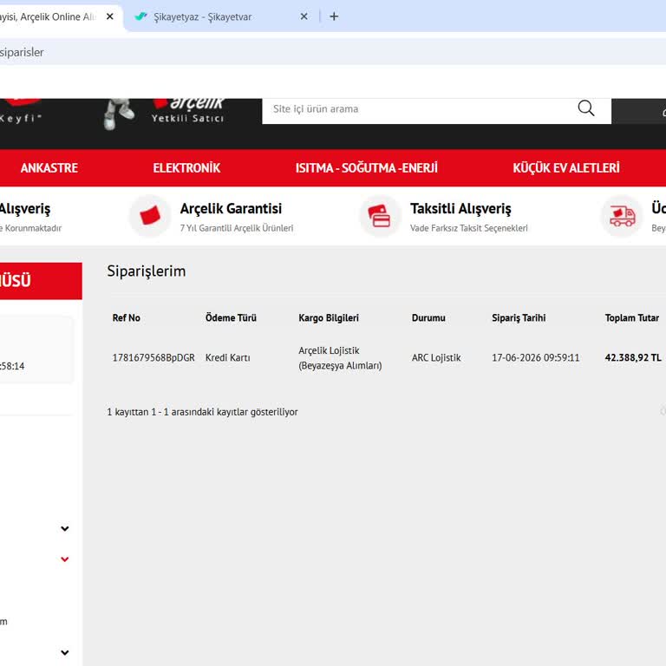This screenshot has width=666, height=666.
Task: Click the Kredi Kartı payment cell
Action: coord(228,357)
